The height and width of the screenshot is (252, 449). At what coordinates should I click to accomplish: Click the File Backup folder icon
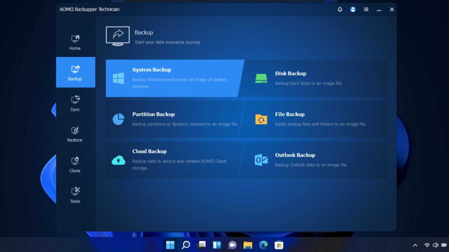tap(261, 119)
